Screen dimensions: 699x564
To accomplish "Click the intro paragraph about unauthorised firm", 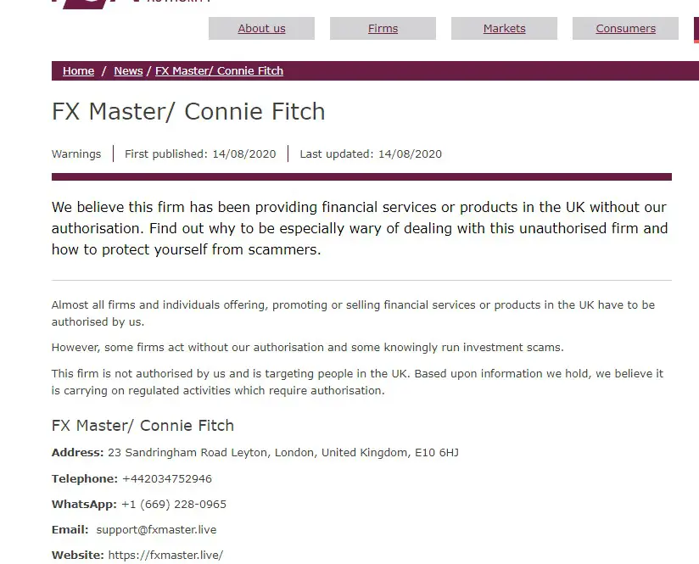I will [x=360, y=228].
